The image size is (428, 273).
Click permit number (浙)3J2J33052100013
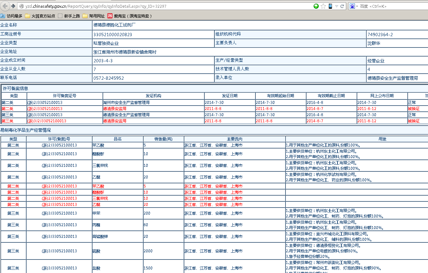[47, 121]
